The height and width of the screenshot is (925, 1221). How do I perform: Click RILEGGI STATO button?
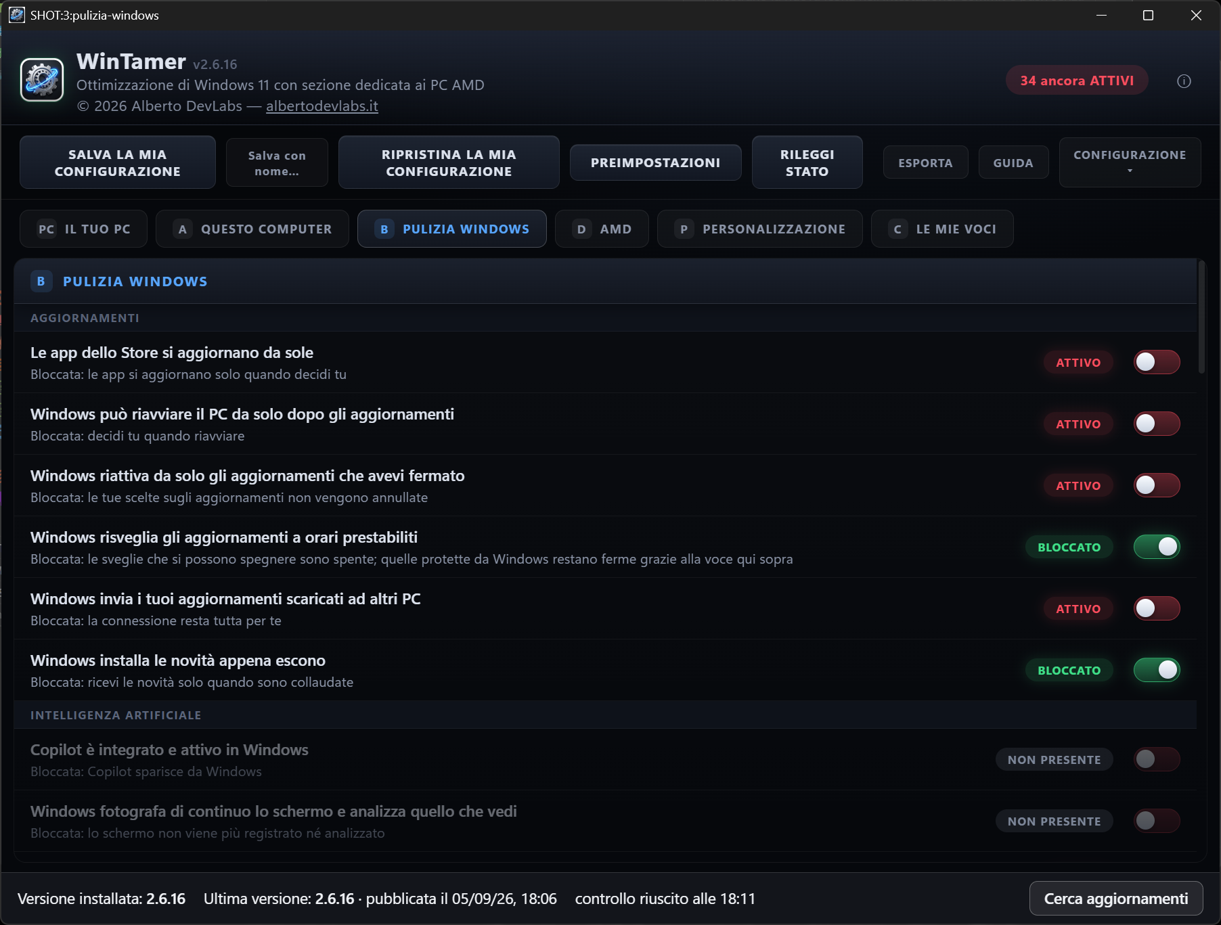coord(807,162)
